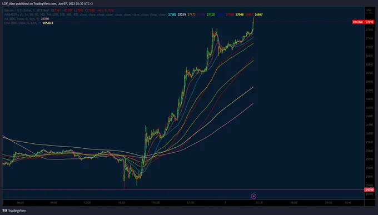
Task: Click the red 25350 price line label
Action: [x=369, y=190]
